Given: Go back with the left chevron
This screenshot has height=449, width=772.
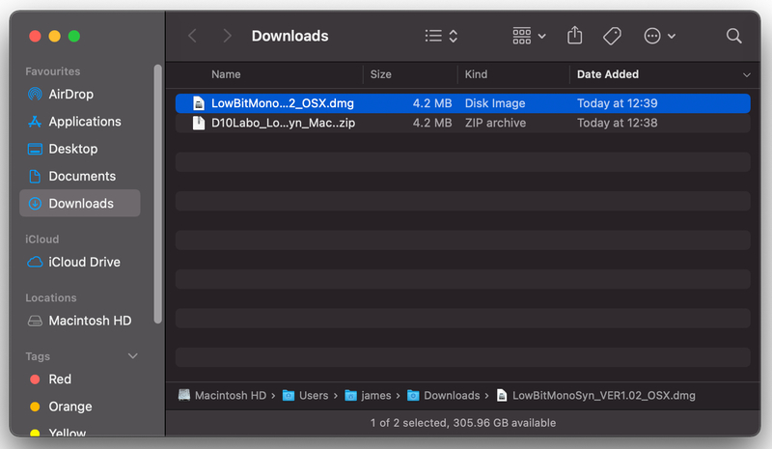Looking at the screenshot, I should coord(192,36).
